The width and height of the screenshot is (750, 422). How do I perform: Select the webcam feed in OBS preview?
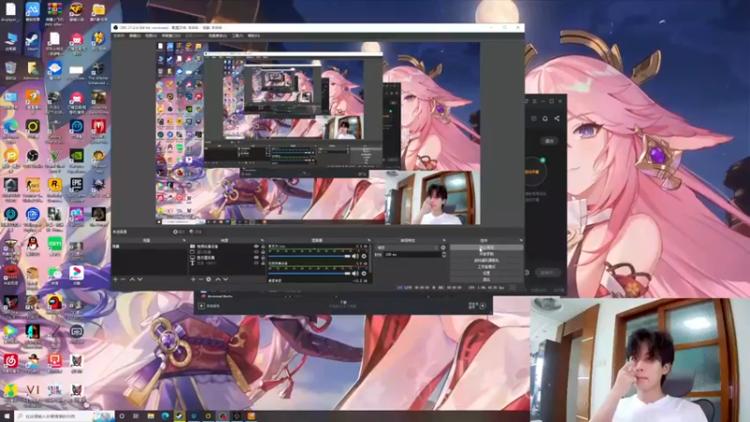click(x=432, y=198)
